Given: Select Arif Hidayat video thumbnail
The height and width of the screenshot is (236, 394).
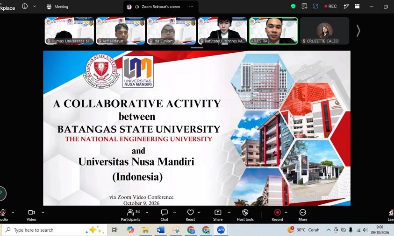Looking at the screenshot, I should click(121, 31).
